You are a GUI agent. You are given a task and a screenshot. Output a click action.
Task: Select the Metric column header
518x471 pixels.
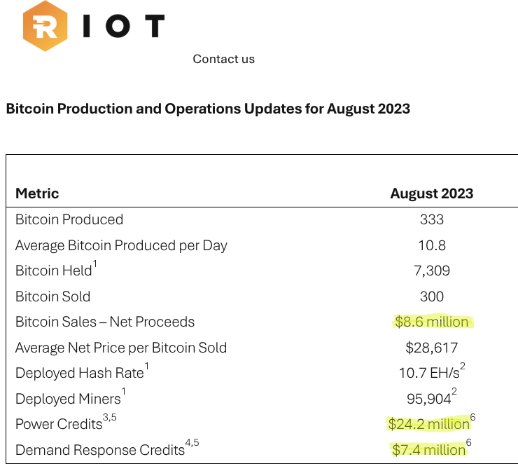pos(37,193)
